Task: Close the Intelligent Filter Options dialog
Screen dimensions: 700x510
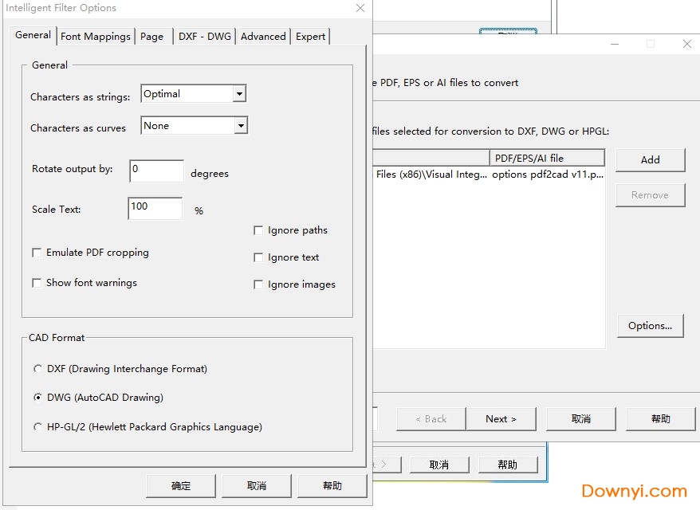Action: pos(360,8)
